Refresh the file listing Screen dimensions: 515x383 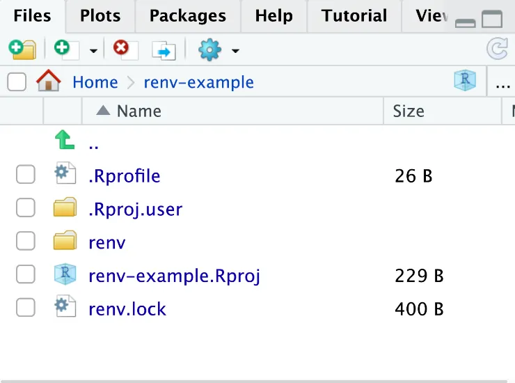[497, 49]
